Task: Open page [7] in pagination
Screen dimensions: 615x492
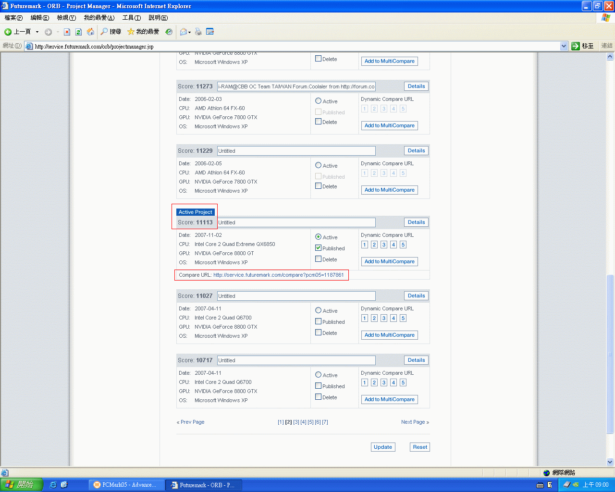Action: click(x=325, y=422)
